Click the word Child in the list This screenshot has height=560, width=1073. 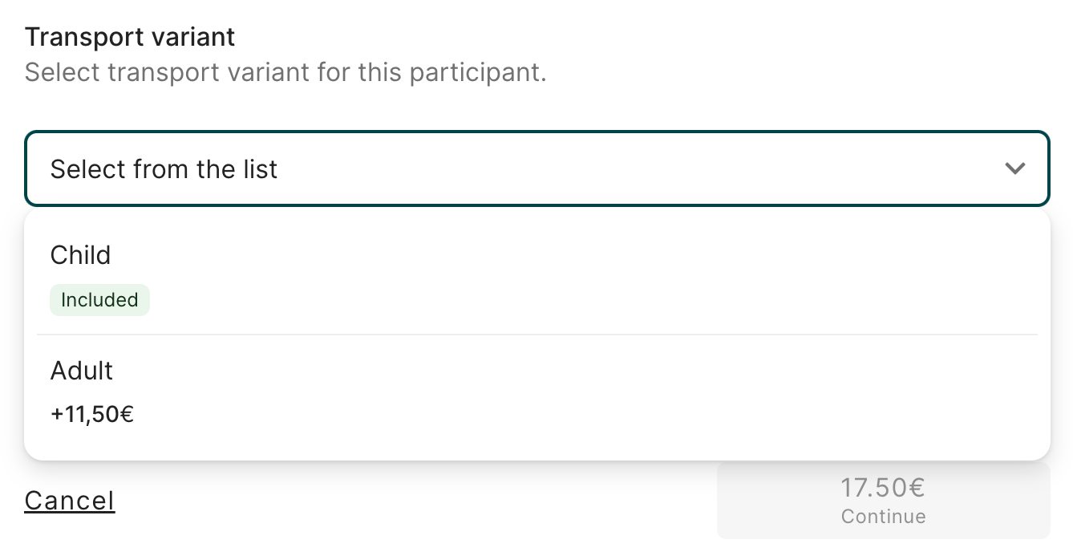click(x=80, y=255)
